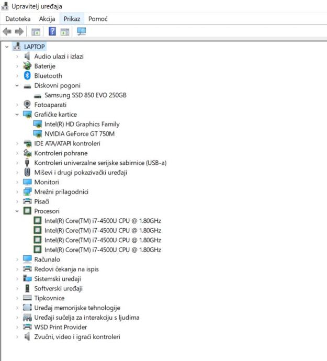327x361 pixels.
Task: Click the blue Help question mark icon
Action: point(52,31)
